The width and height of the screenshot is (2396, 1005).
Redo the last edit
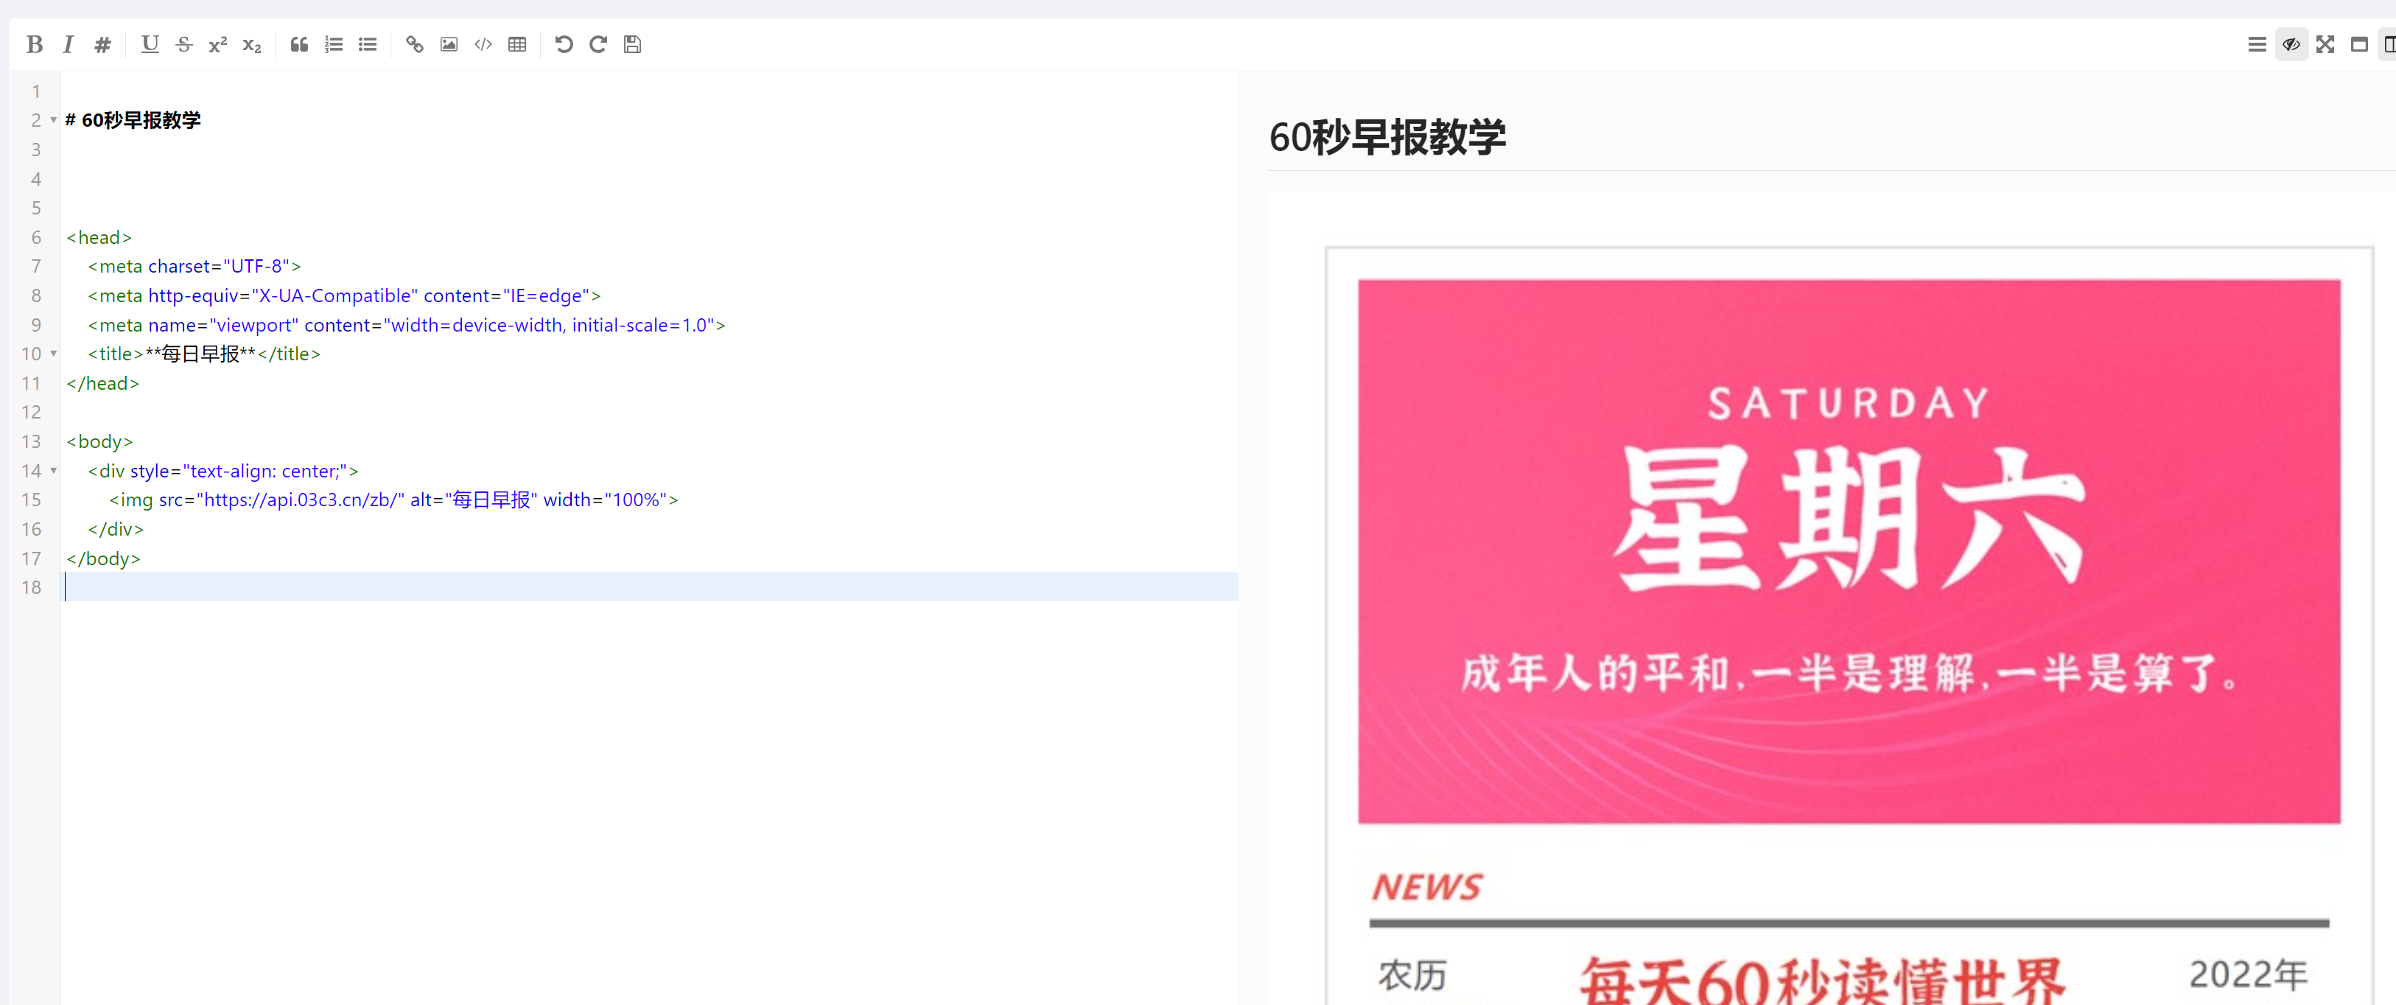click(598, 45)
